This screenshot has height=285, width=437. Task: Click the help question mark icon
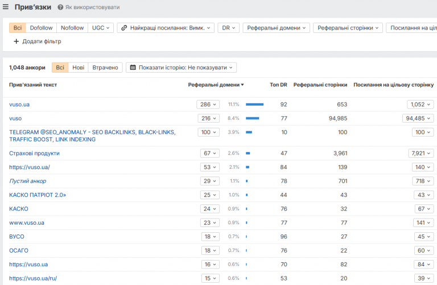[x=60, y=7]
